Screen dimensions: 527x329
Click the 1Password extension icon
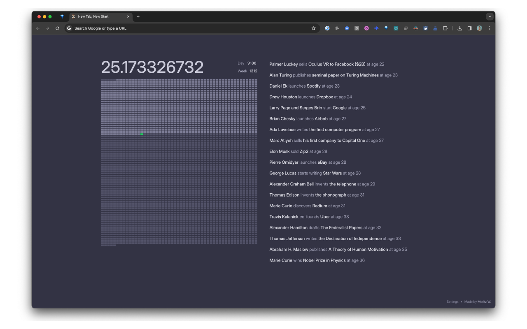[x=327, y=28]
